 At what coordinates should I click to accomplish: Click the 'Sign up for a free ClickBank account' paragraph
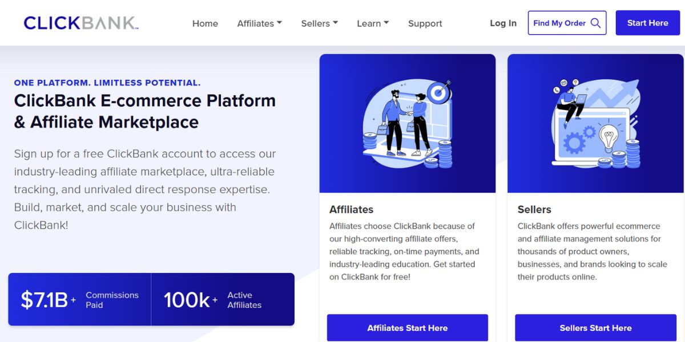(x=145, y=189)
